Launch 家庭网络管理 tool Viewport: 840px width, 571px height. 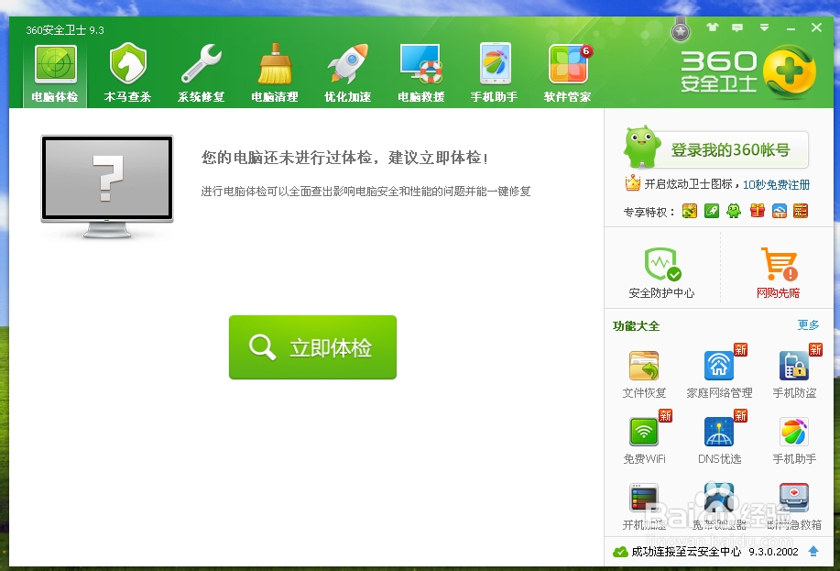[719, 374]
